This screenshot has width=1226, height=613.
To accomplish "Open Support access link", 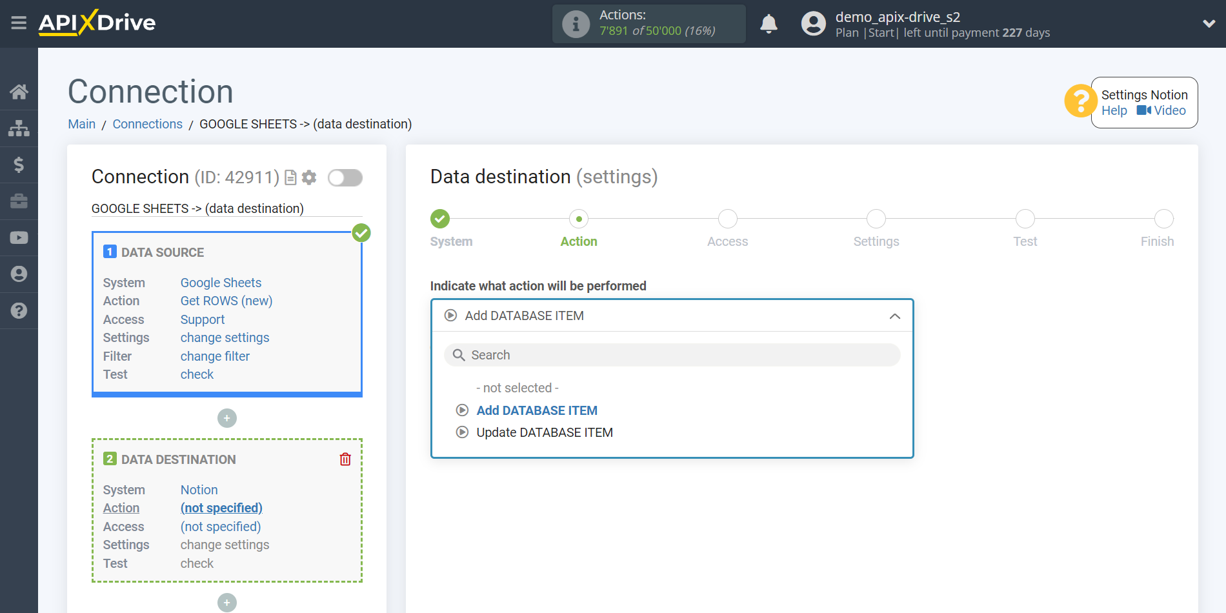I will (203, 319).
